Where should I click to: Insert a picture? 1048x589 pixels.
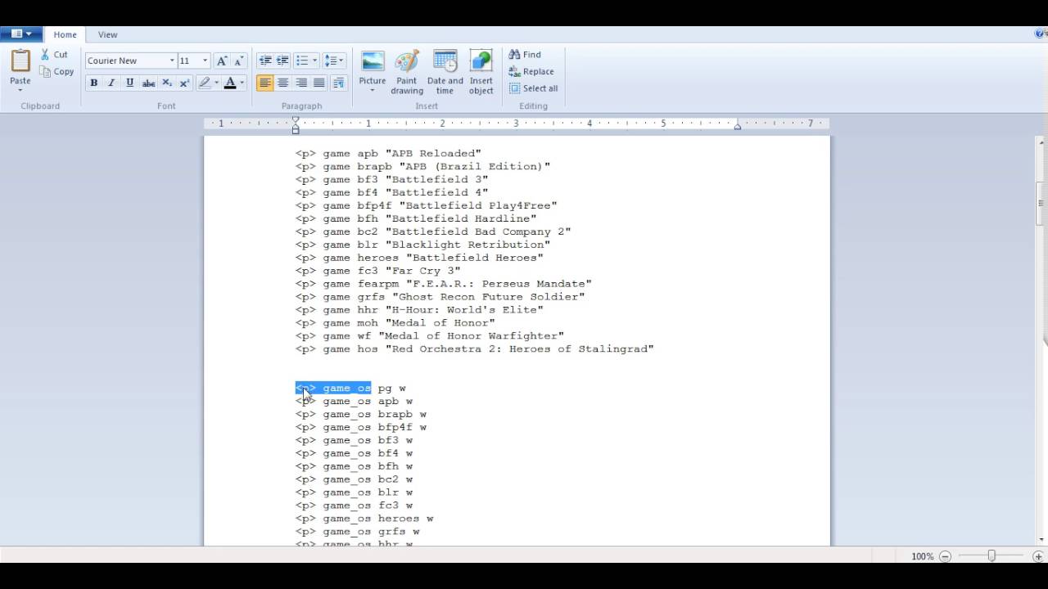pos(373,65)
